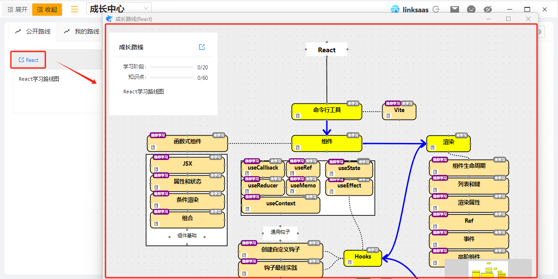Select the 创建自定义钩子 node

pos(281,251)
